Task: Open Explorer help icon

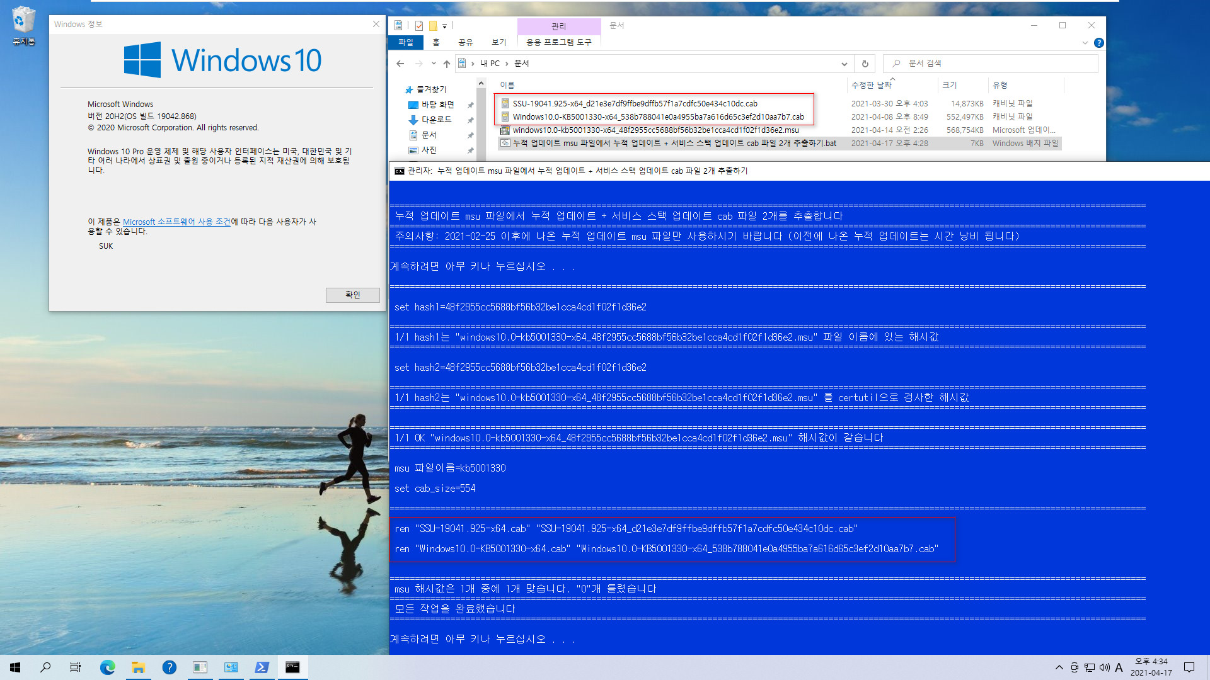Action: click(1099, 43)
